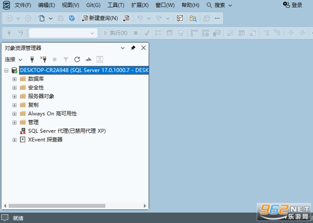Image resolution: width=313 pixels, height=223 pixels.
Task: Click the navigate backward arrow icon
Action: 10,18
